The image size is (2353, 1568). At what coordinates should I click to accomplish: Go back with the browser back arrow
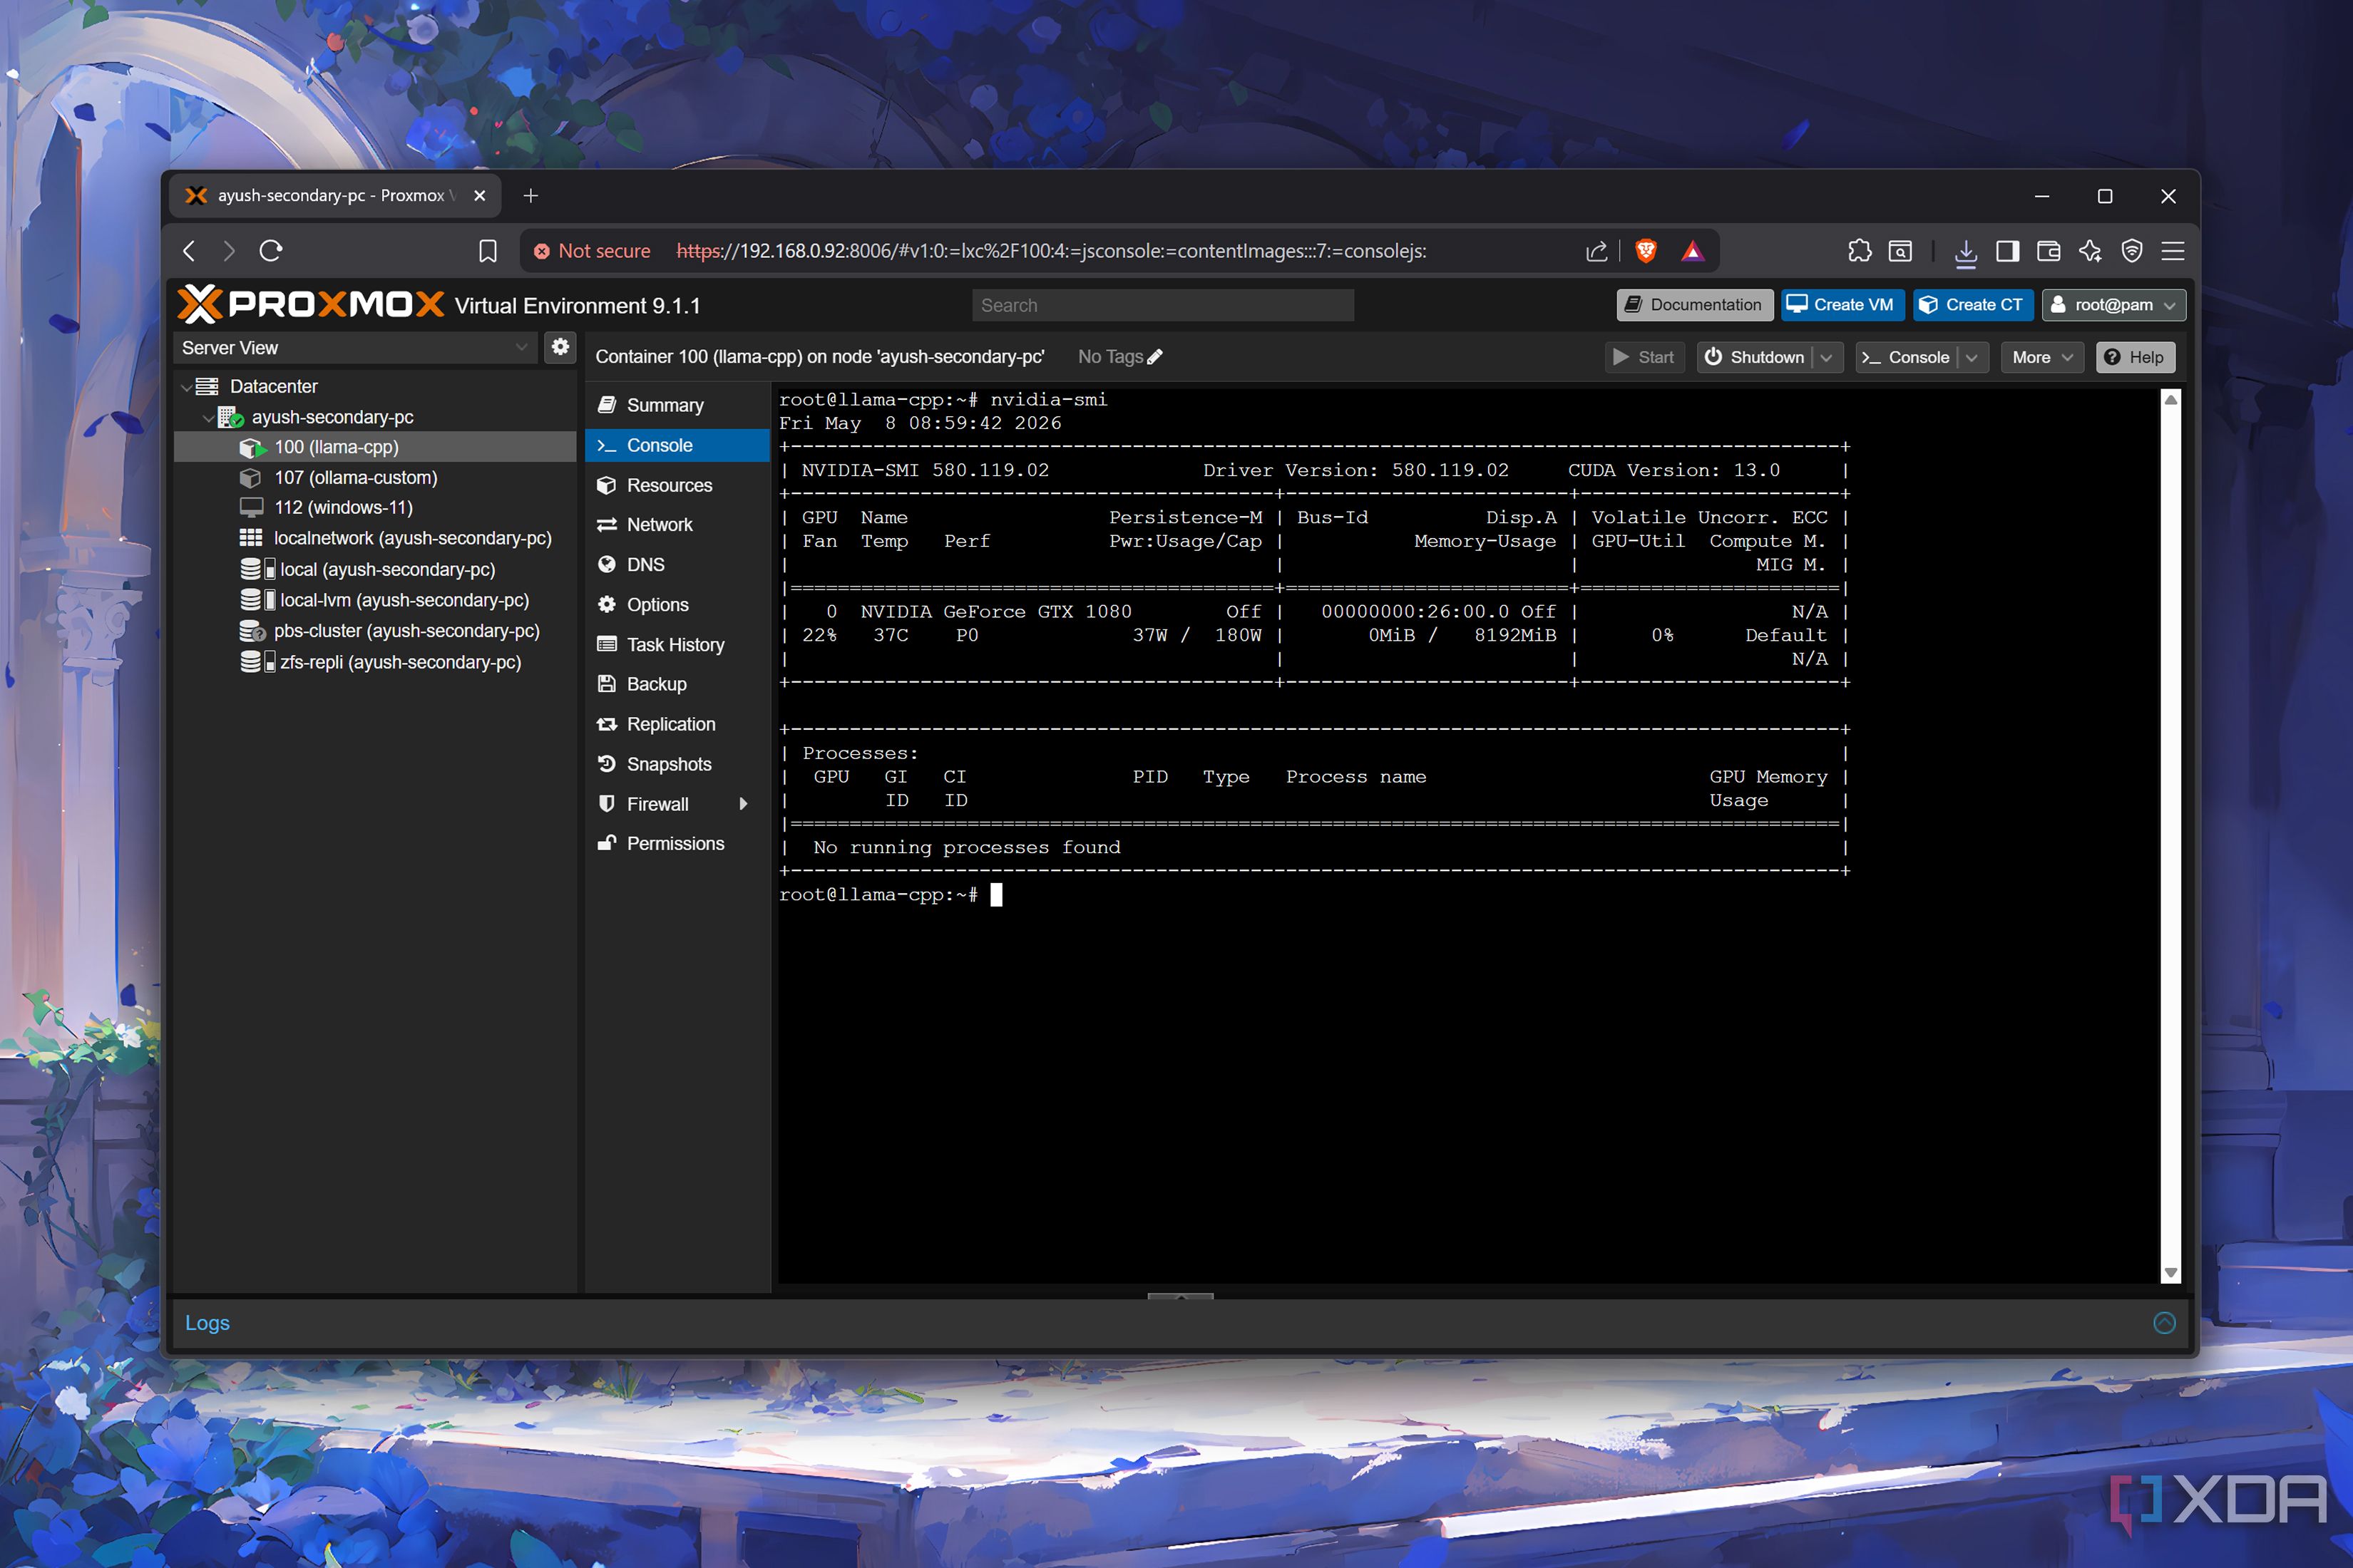coord(190,251)
